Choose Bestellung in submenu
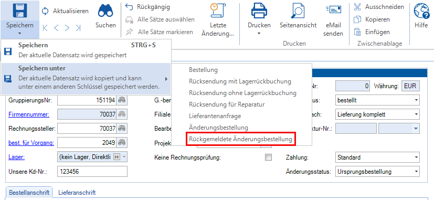 [203, 70]
